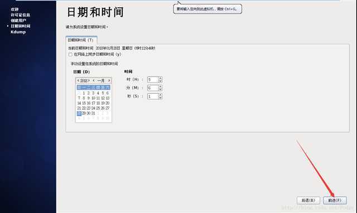The height and width of the screenshot is (213, 357).
Task: Pick day 7 in the calendar
Action: (x=79, y=98)
